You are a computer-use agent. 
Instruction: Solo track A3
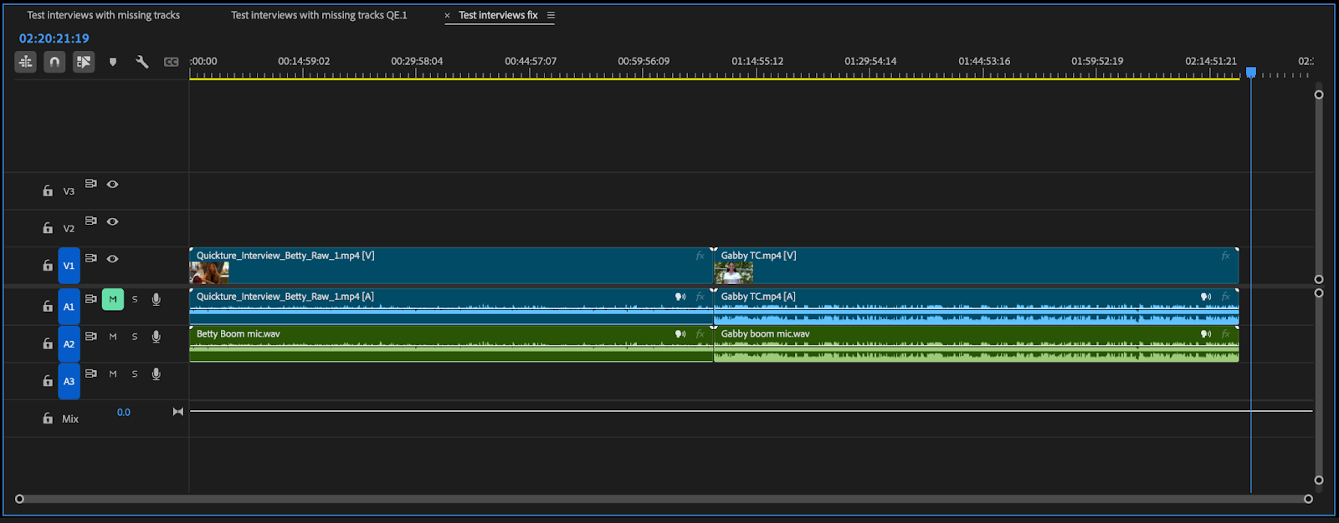135,374
